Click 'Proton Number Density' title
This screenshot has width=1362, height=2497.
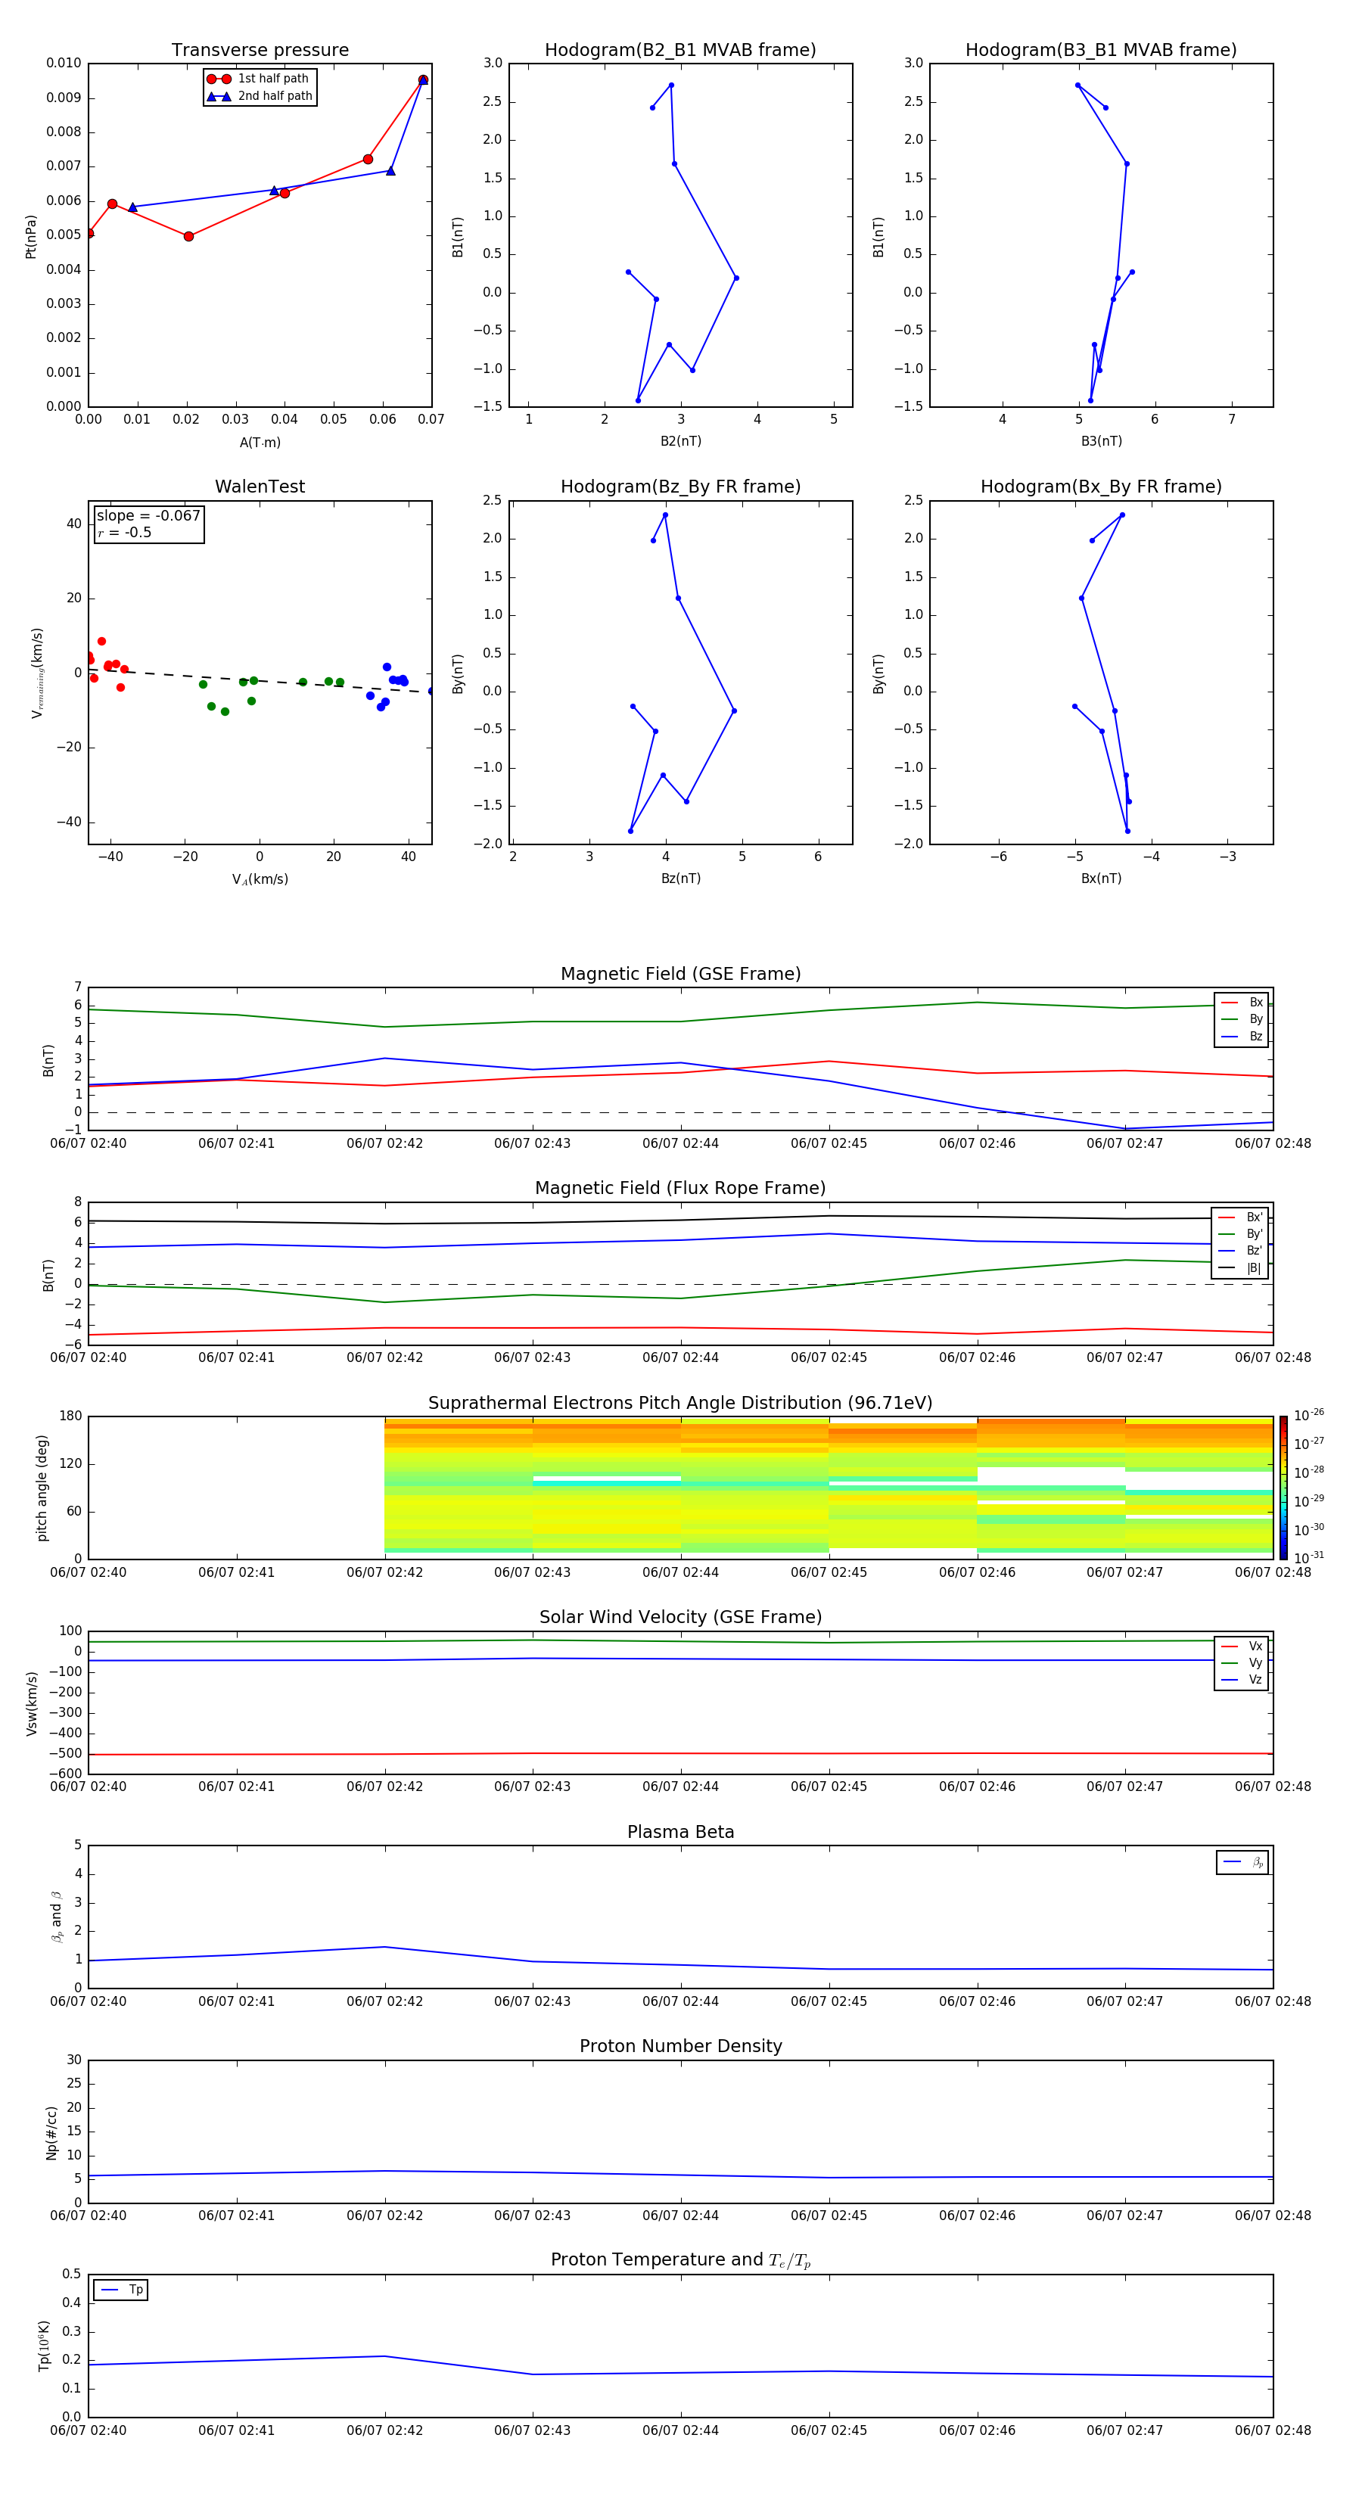click(680, 2046)
